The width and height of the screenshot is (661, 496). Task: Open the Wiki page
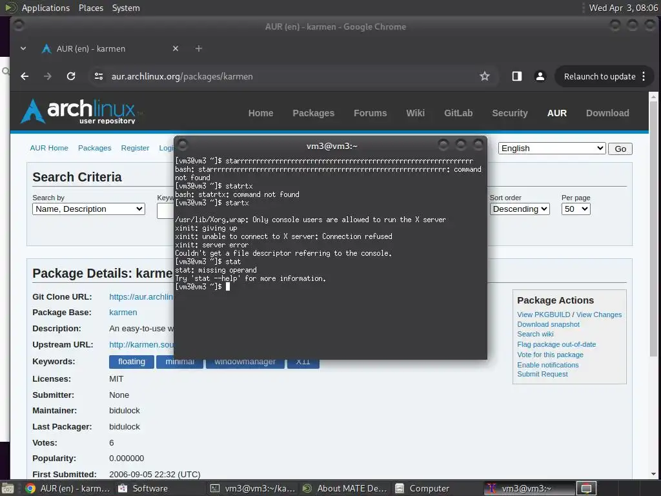point(415,113)
